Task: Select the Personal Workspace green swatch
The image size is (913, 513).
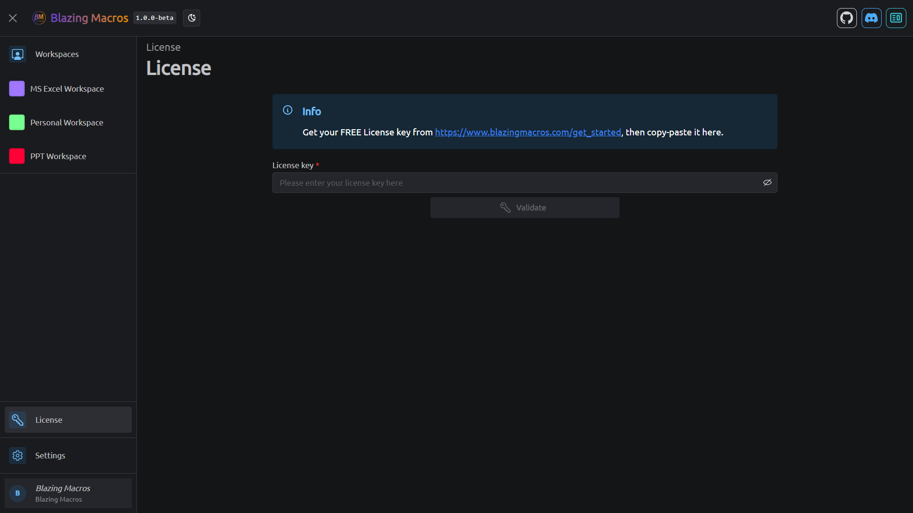Action: click(17, 123)
